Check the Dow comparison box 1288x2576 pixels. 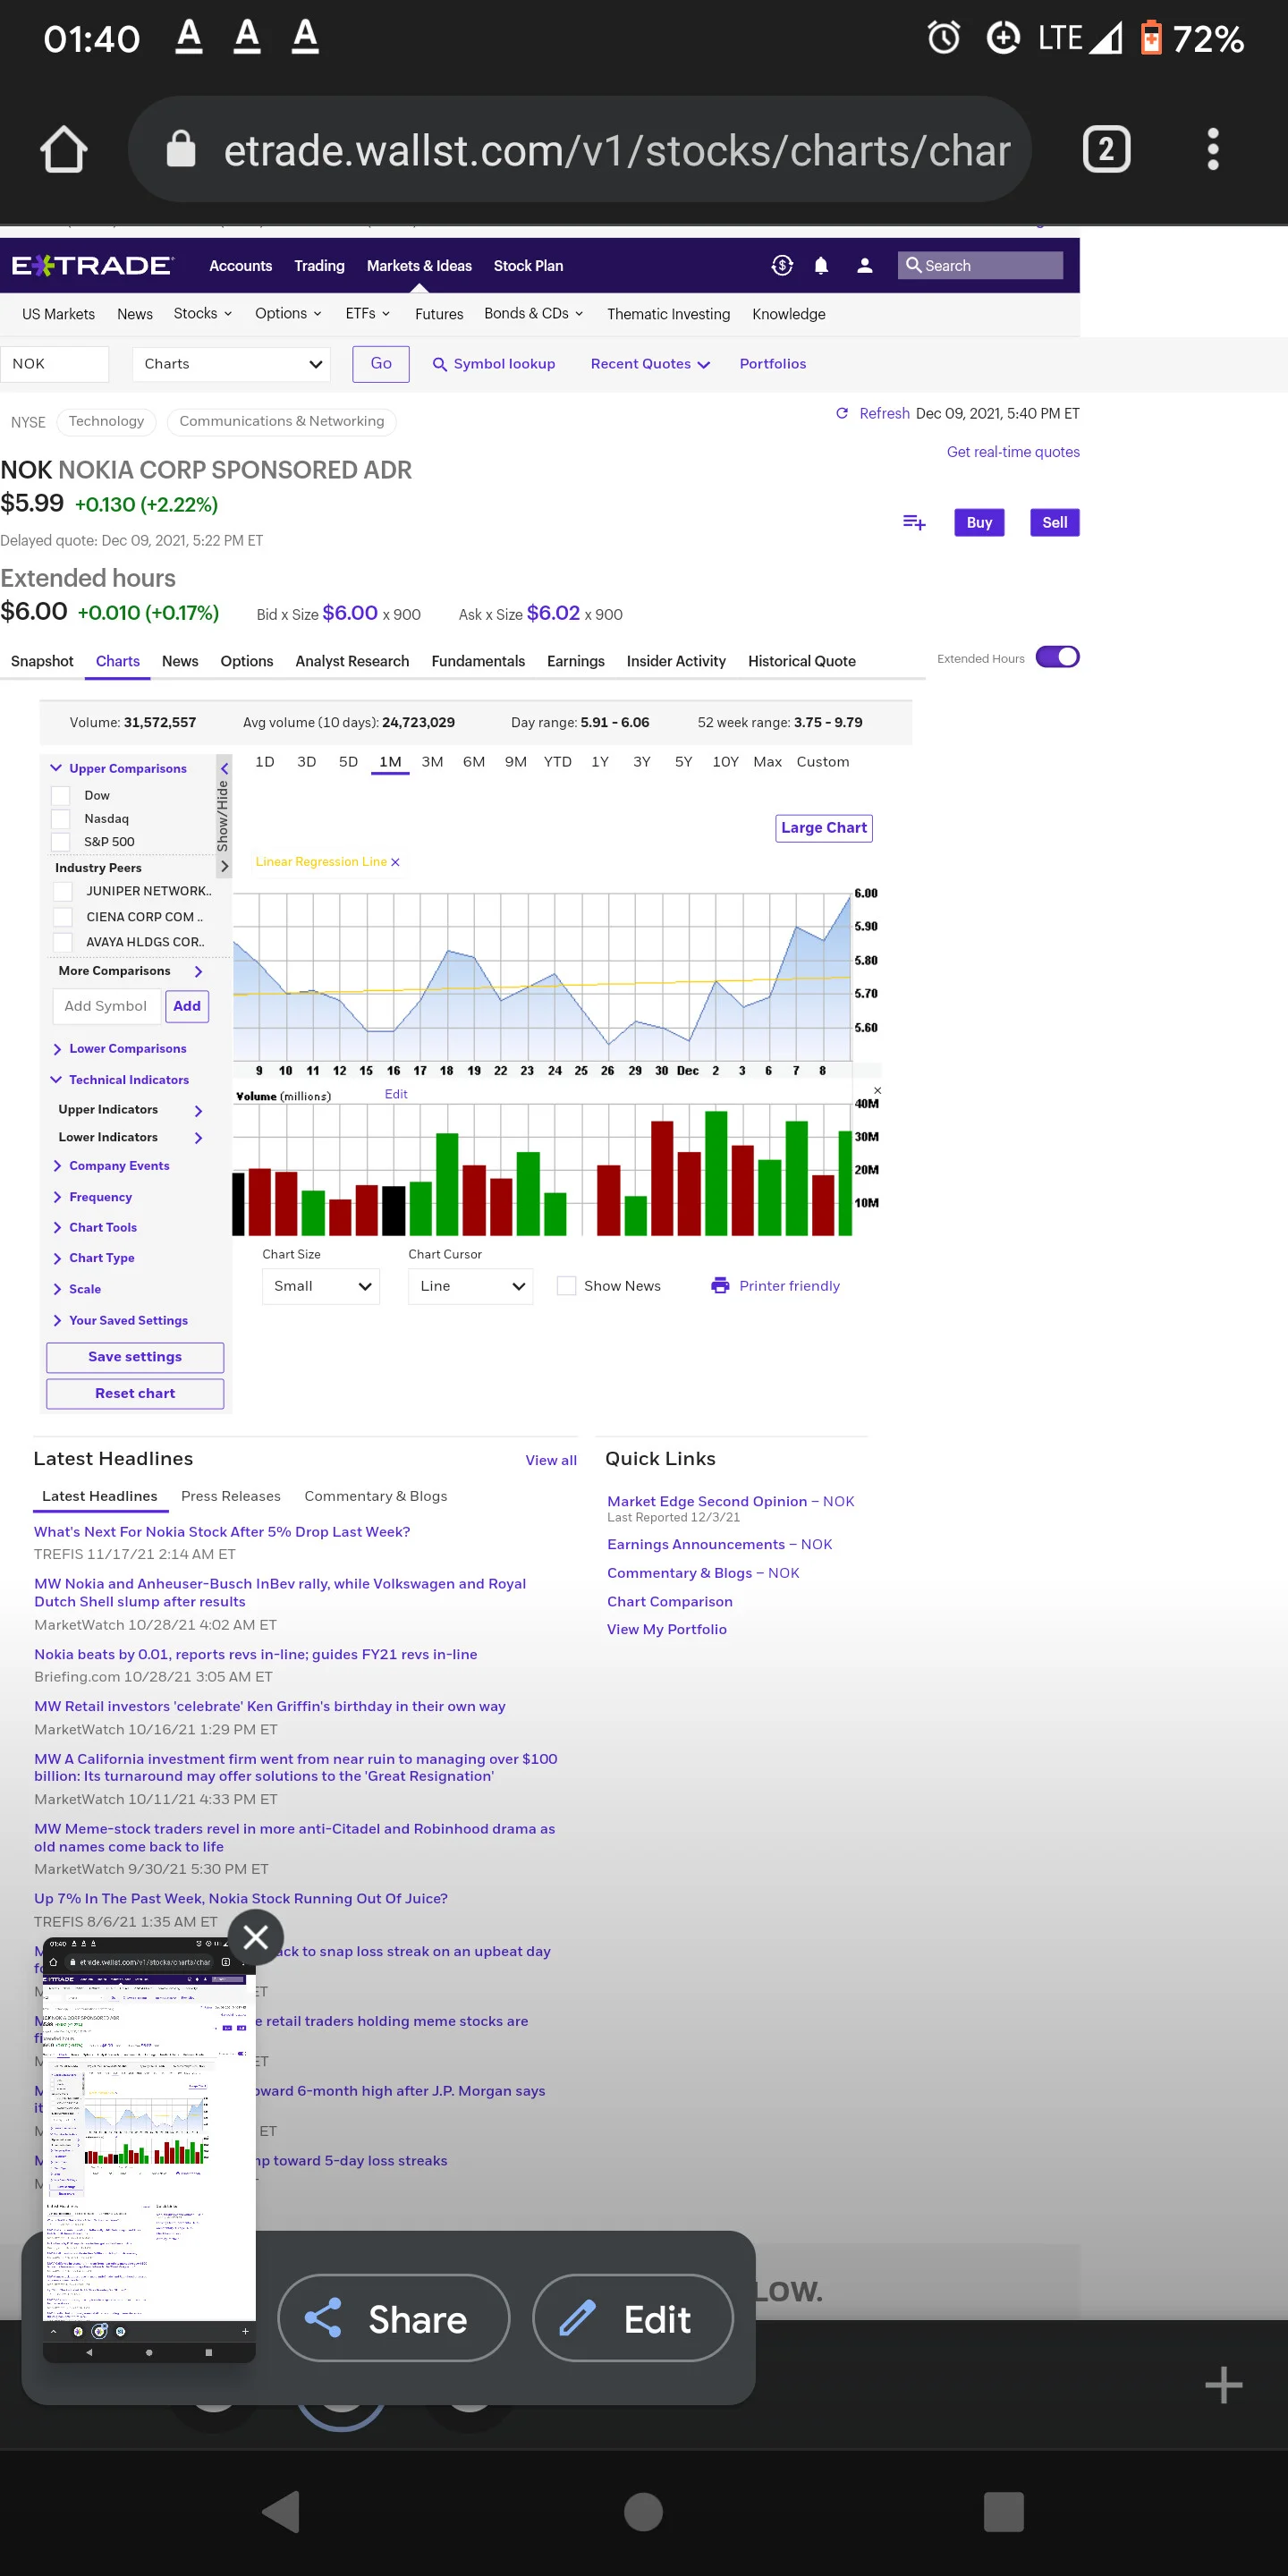(61, 796)
